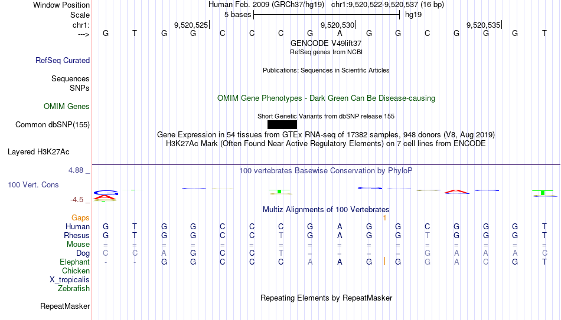
Task: Select the Elephant species label
Action: click(74, 262)
